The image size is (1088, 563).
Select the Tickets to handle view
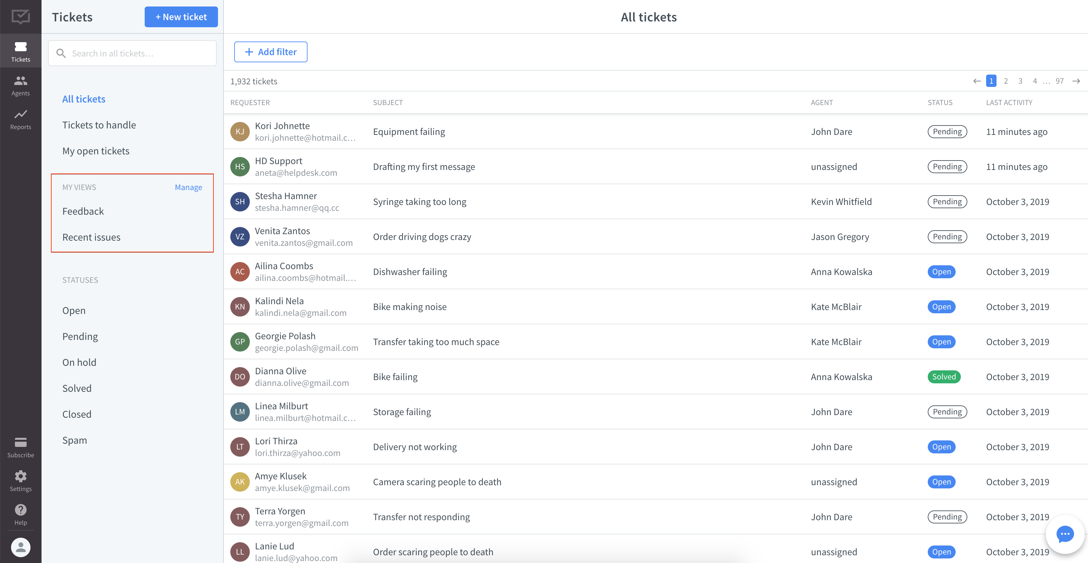tap(99, 125)
